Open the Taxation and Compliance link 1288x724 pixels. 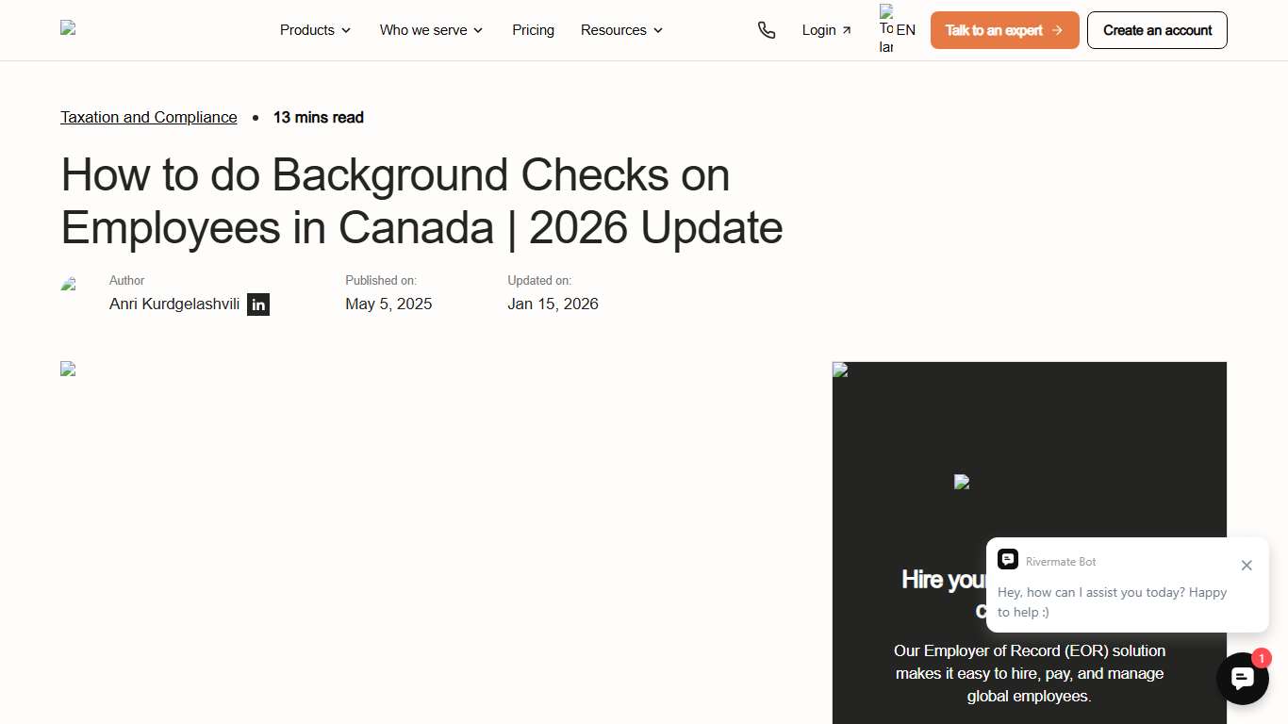[x=148, y=117]
